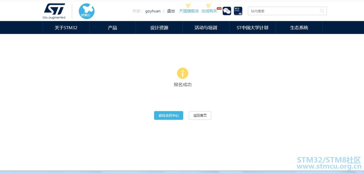Open the 生态系统 menu

point(299,28)
